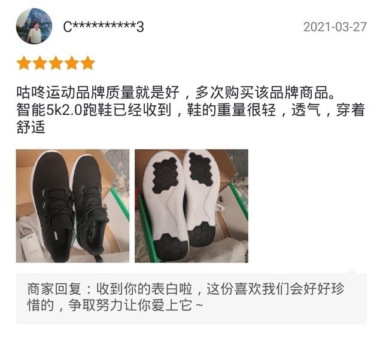
Task: Click the review date 2021-03-27
Action: (x=335, y=27)
